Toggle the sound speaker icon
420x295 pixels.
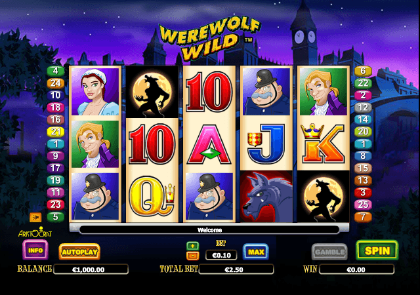coord(35,218)
